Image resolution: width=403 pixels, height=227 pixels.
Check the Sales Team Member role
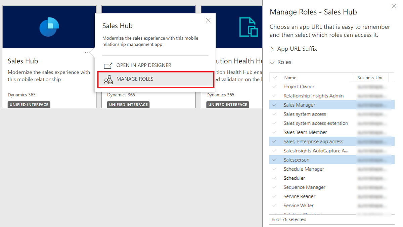click(x=275, y=132)
